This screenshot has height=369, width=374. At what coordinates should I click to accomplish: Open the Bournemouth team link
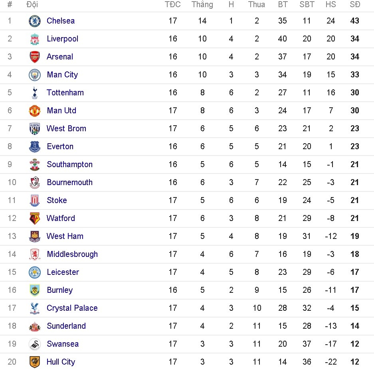[69, 182]
